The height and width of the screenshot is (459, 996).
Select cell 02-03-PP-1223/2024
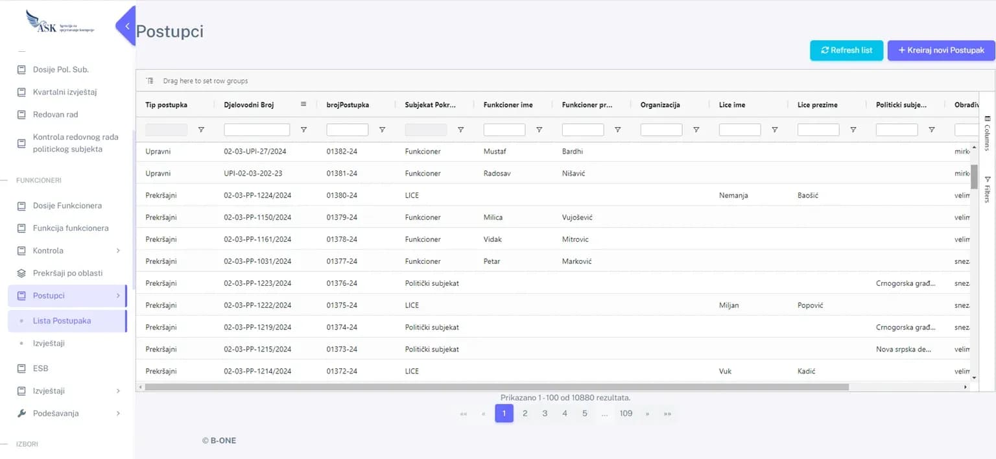point(257,283)
